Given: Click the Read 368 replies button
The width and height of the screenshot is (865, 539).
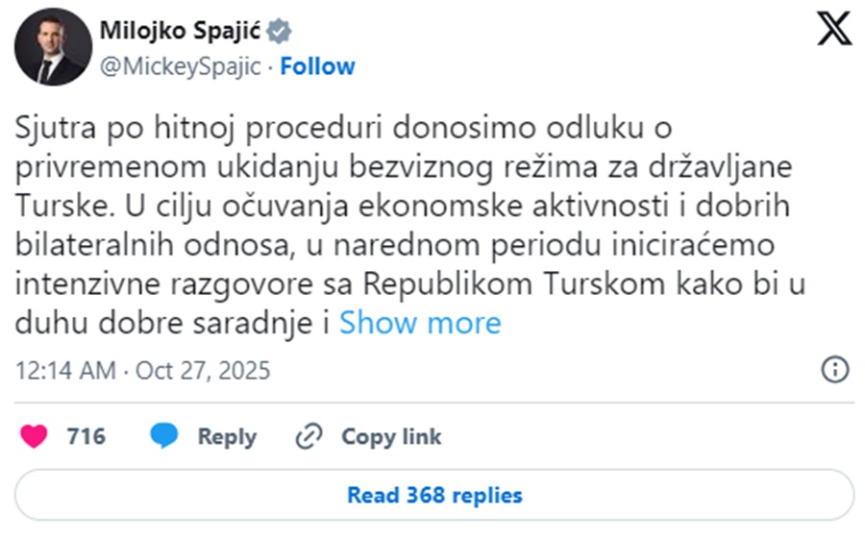Looking at the screenshot, I should [x=434, y=496].
